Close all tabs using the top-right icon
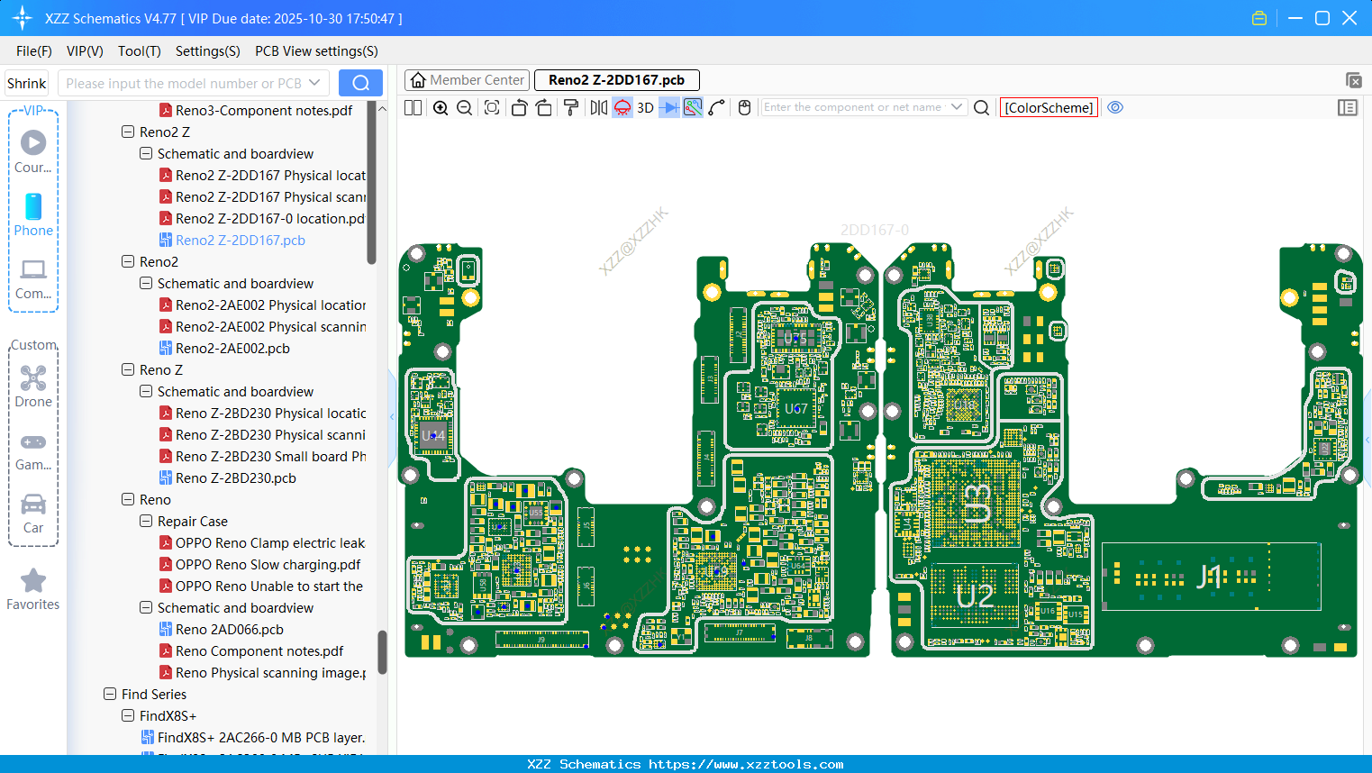Viewport: 1372px width, 773px height. pos(1353,80)
